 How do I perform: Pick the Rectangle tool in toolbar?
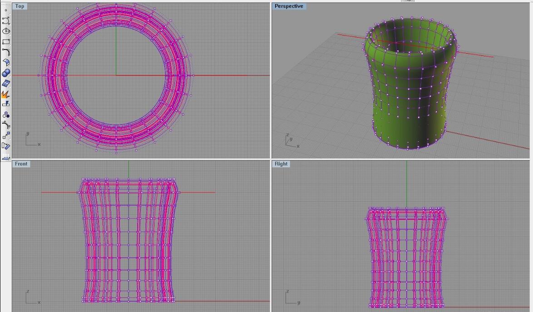pyautogui.click(x=6, y=41)
